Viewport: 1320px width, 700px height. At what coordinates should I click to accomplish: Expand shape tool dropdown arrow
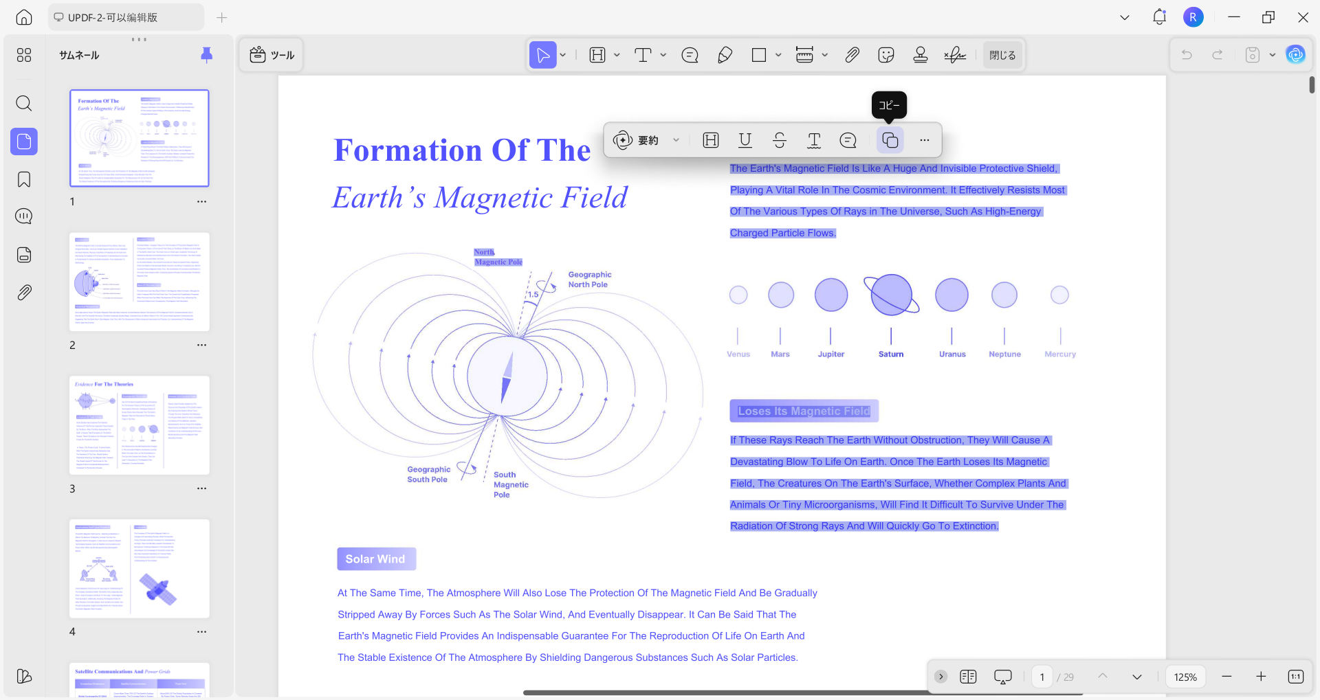[x=778, y=55]
